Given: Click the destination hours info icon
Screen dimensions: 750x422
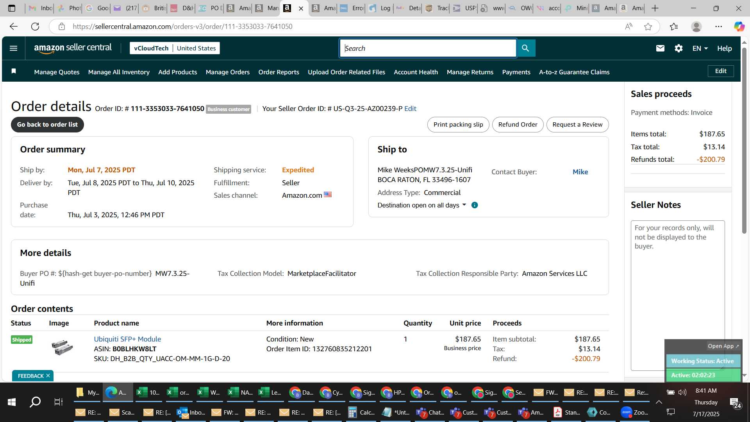Looking at the screenshot, I should [475, 205].
